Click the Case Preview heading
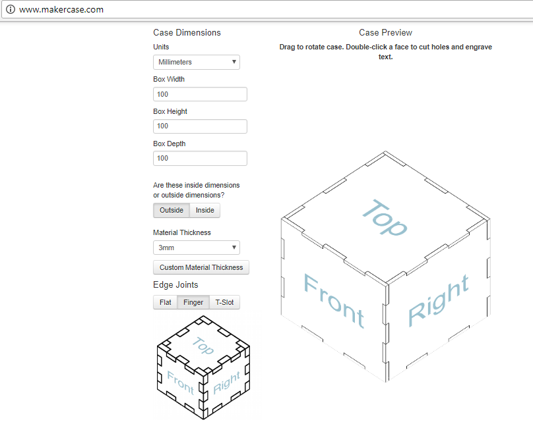Viewport: 533px width, 424px height. pos(385,33)
